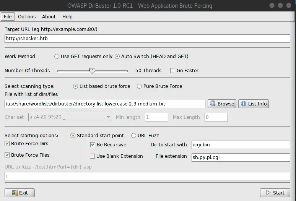Open List Info for the wordlist
This screenshot has height=201, width=296.
(253, 104)
